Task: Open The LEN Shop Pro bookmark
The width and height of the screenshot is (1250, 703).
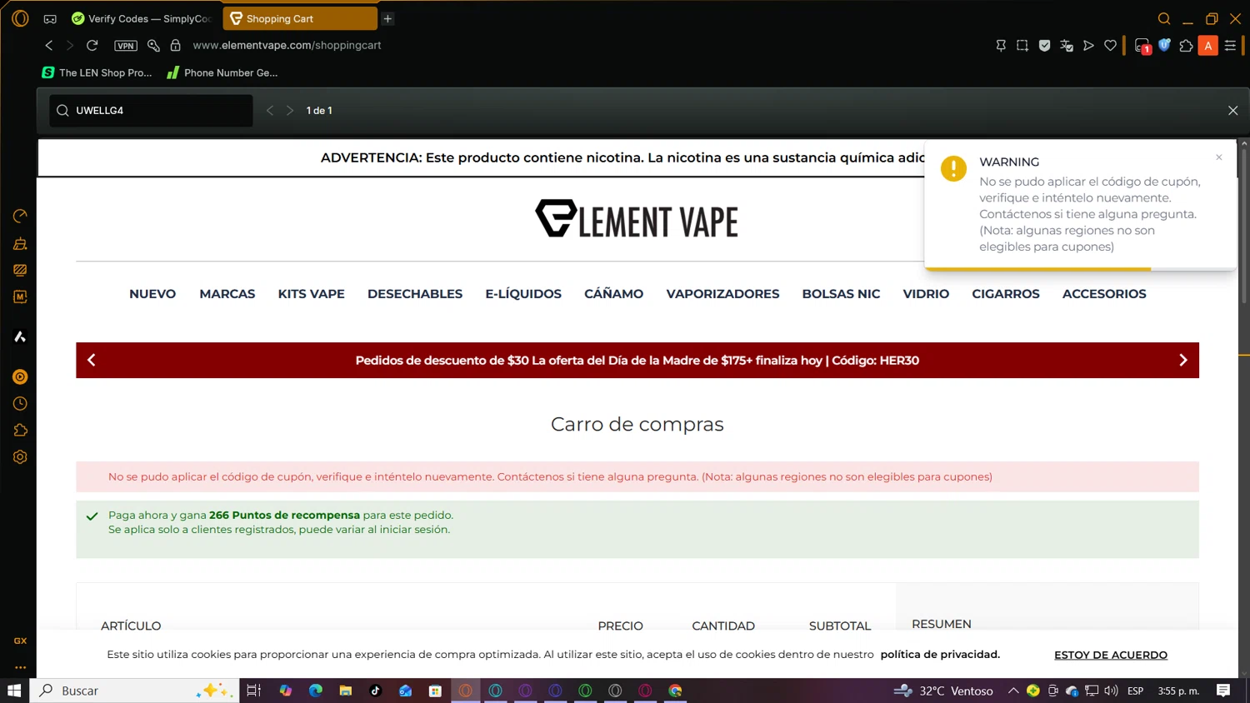Action: point(97,72)
